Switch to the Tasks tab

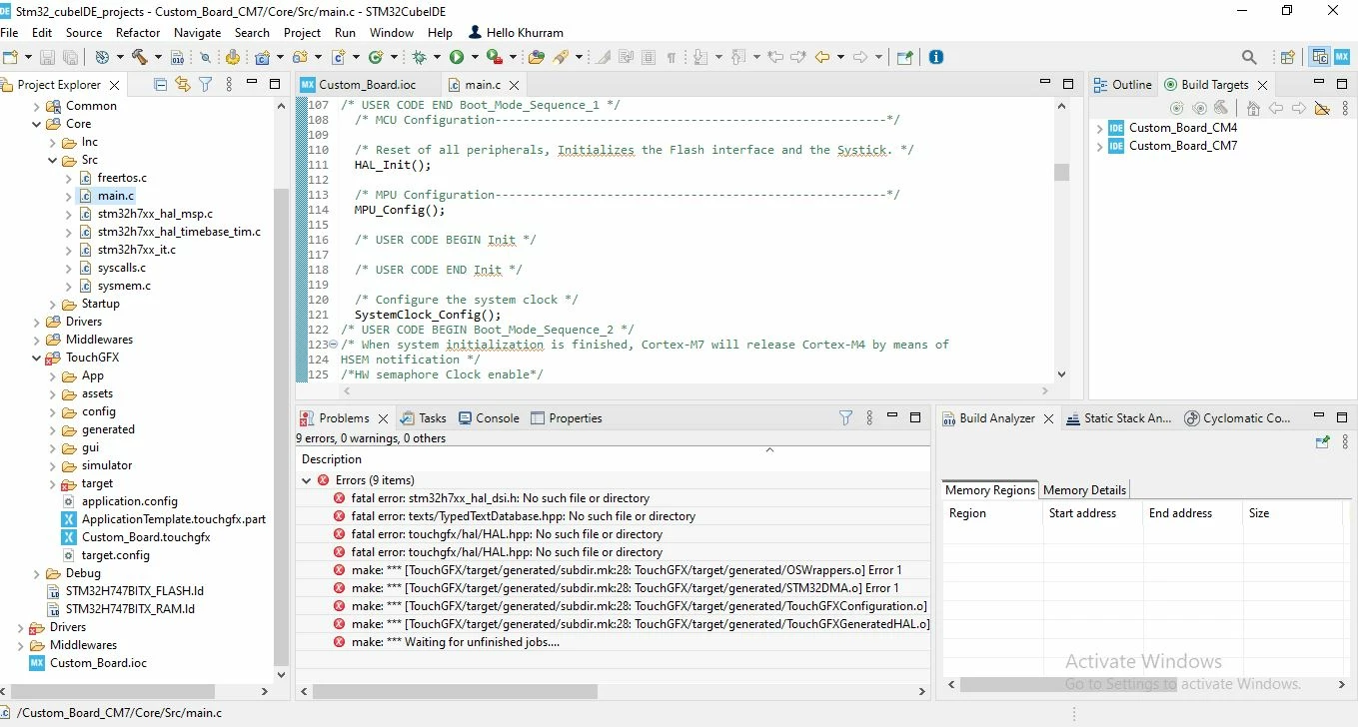423,418
